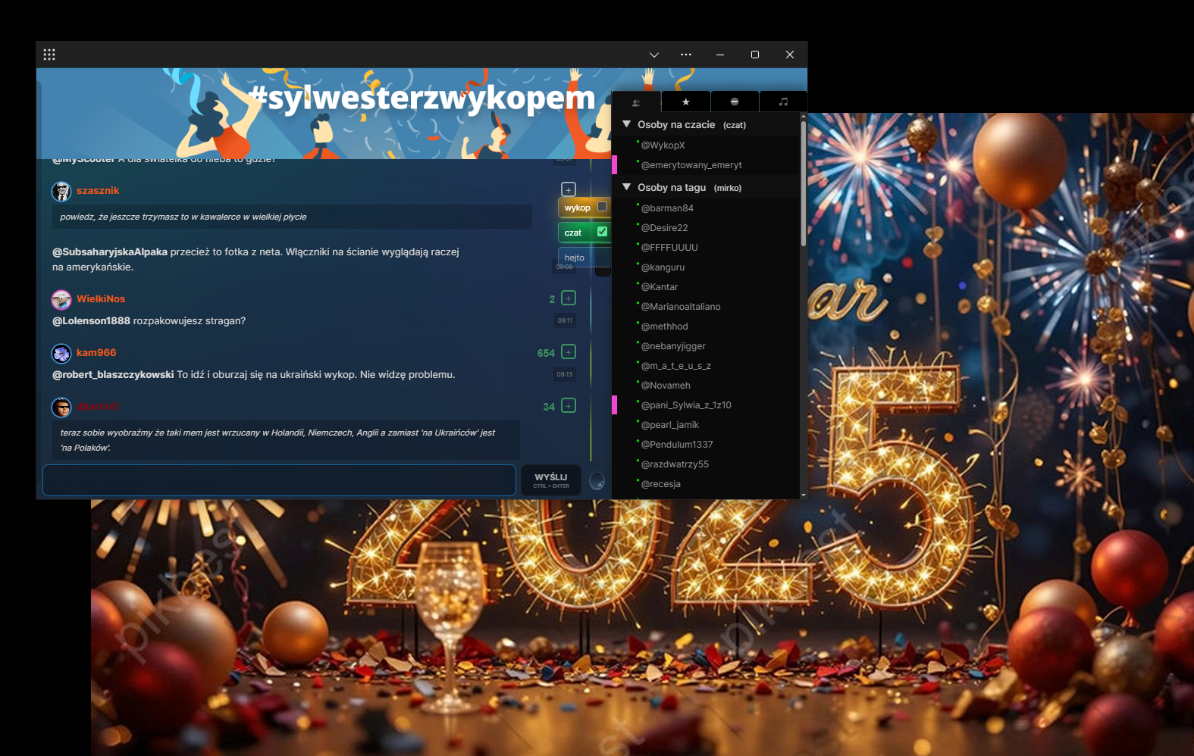Click szasznik's quoted message text
This screenshot has height=756, width=1194.
coord(183,217)
